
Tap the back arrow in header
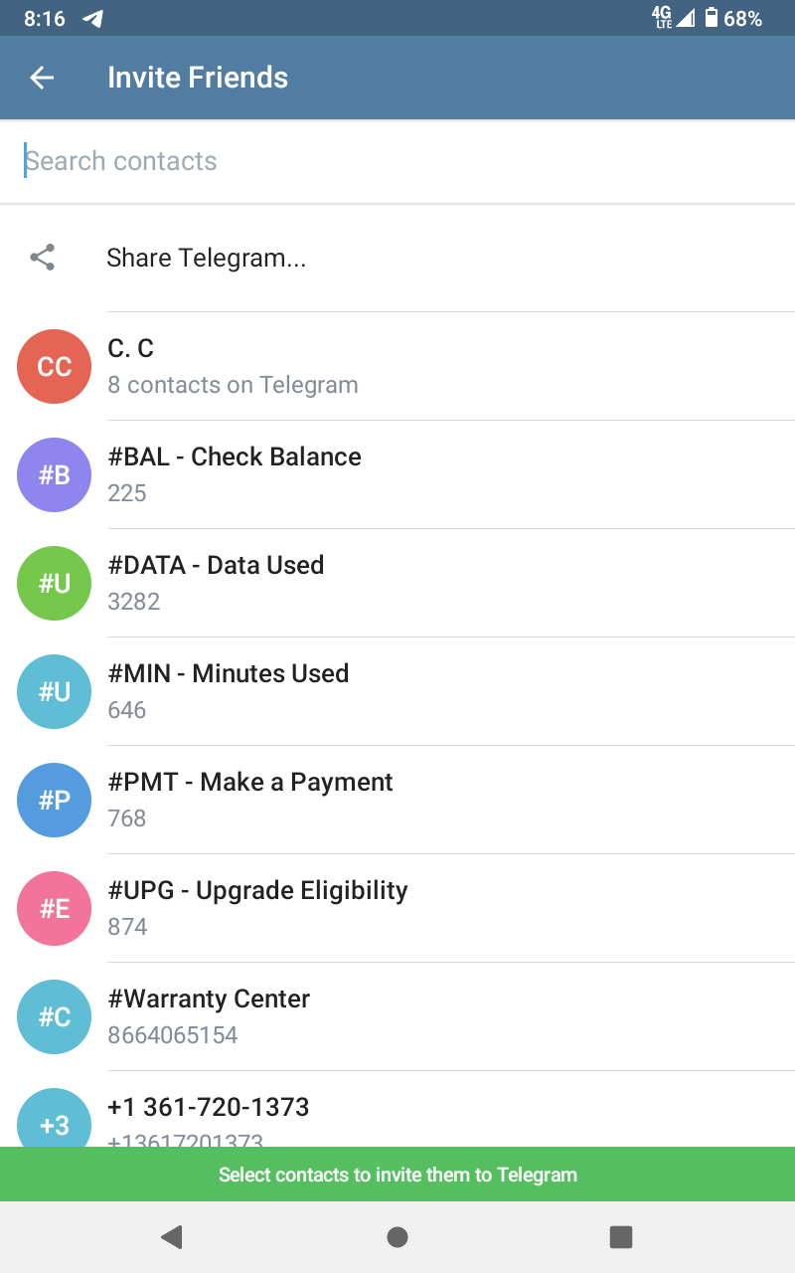(42, 78)
